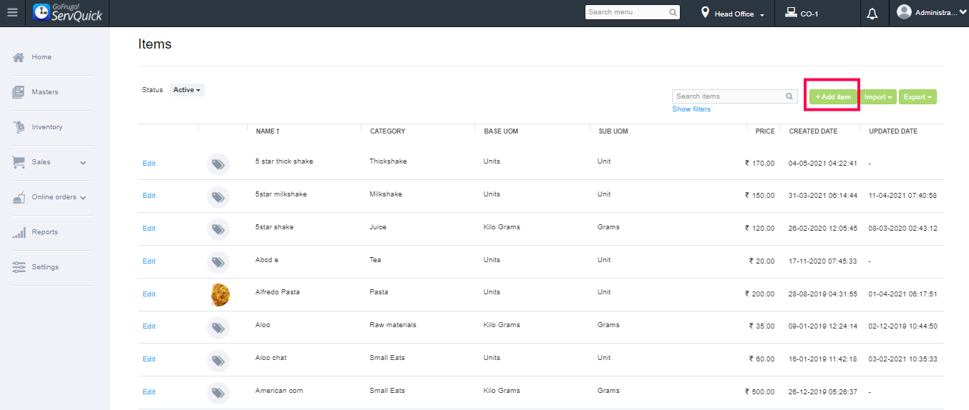Viewport: 969px width, 410px height.
Task: Click the notification bell icon
Action: coord(872,14)
